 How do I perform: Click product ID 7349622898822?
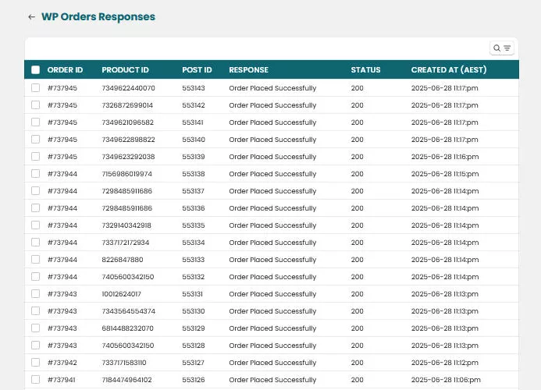pyautogui.click(x=128, y=140)
